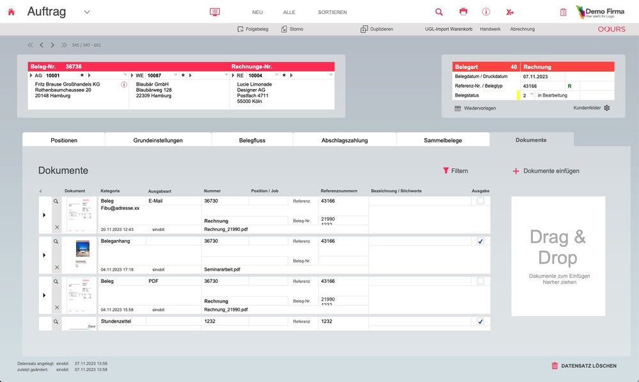Click Folgebeleg in the toolbar
This screenshot has height=382, width=639.
point(252,29)
